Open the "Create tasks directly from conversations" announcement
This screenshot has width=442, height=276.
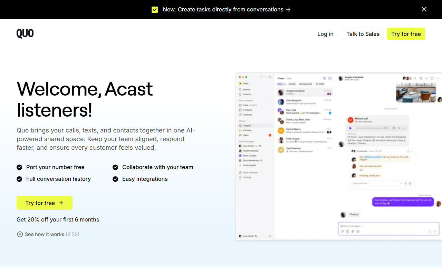click(x=227, y=10)
